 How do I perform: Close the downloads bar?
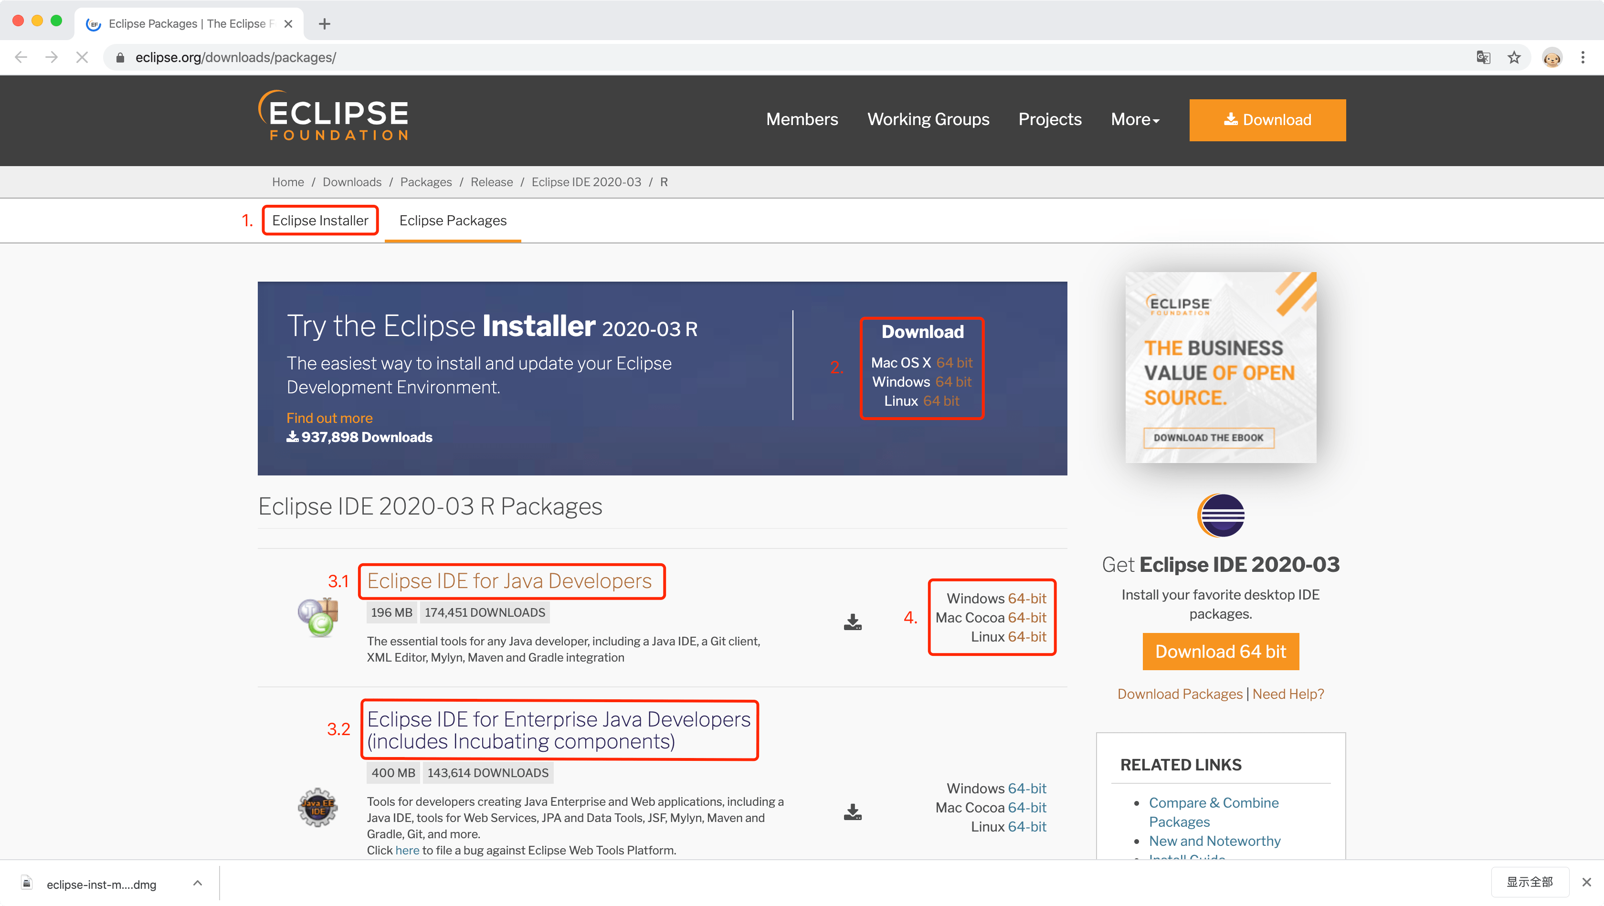pyautogui.click(x=1586, y=882)
